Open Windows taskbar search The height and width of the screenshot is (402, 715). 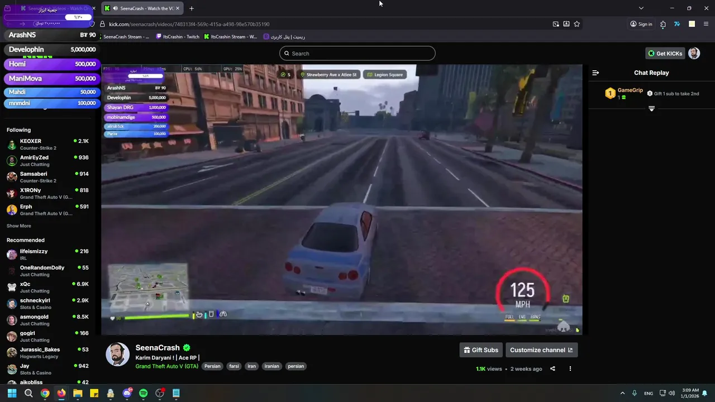(x=28, y=393)
